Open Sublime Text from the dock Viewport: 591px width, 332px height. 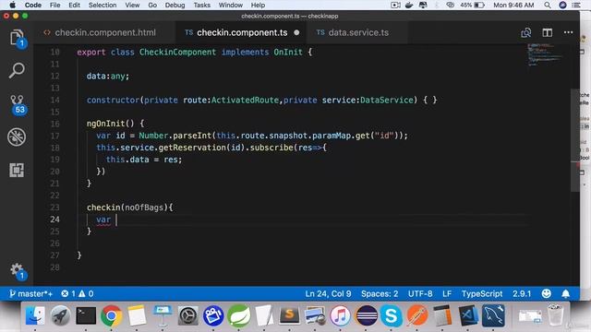(x=289, y=315)
